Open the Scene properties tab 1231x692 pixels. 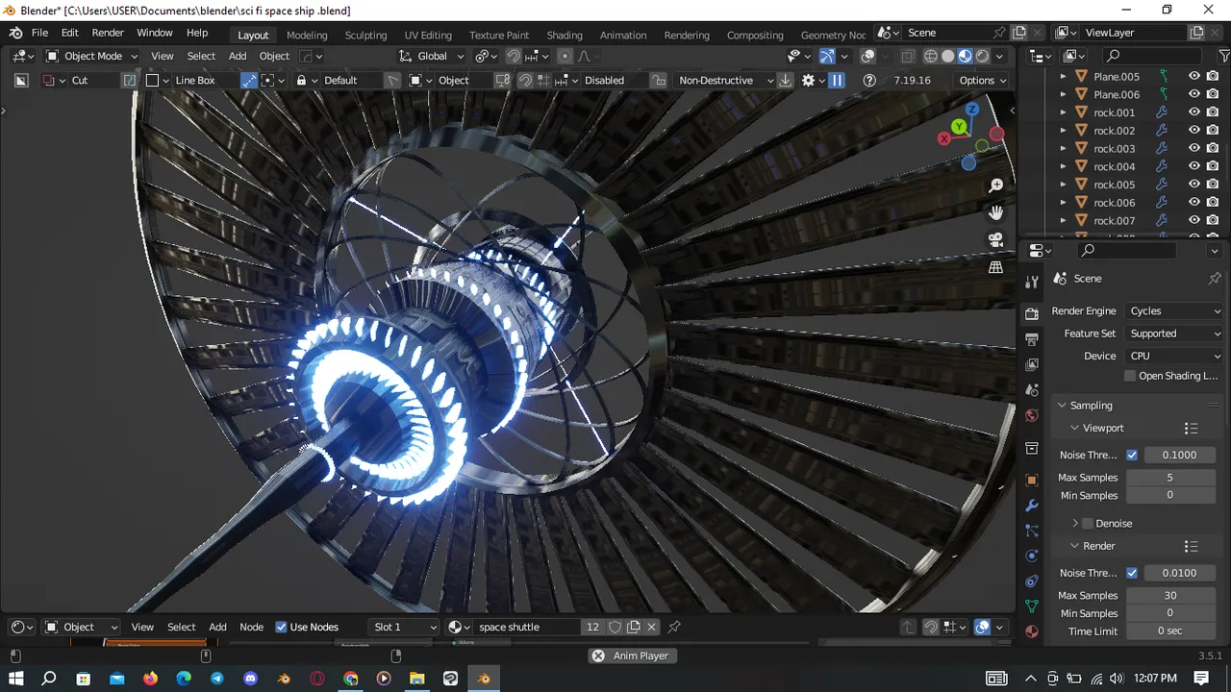tap(1032, 390)
